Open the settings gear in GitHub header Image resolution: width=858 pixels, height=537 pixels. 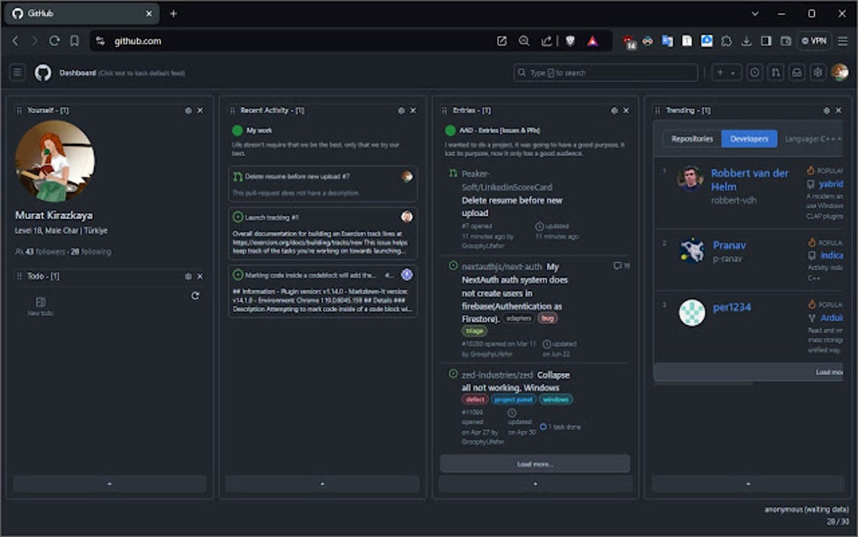817,72
